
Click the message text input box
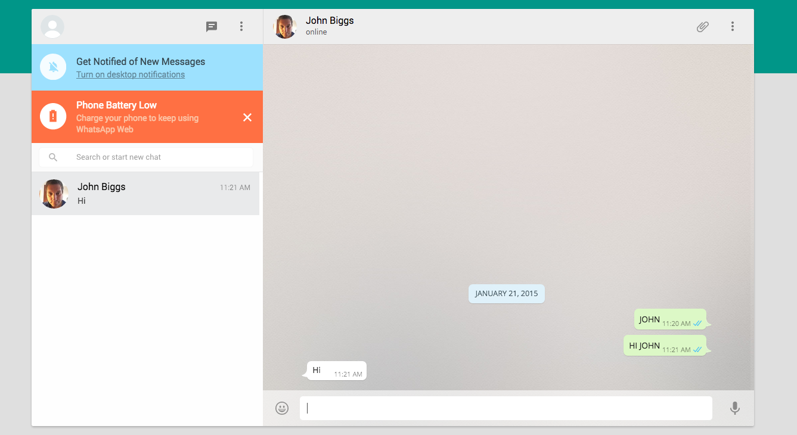click(506, 408)
